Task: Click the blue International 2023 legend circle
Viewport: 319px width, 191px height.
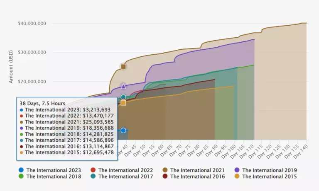Action: (x=21, y=170)
